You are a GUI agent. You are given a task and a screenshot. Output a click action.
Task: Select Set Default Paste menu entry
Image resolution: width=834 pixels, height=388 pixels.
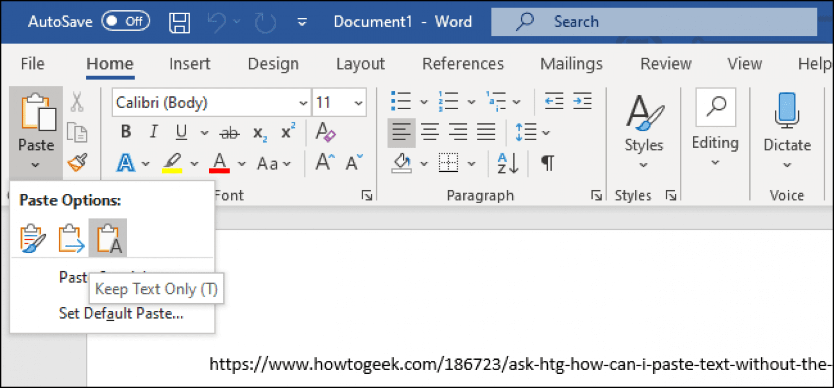121,314
